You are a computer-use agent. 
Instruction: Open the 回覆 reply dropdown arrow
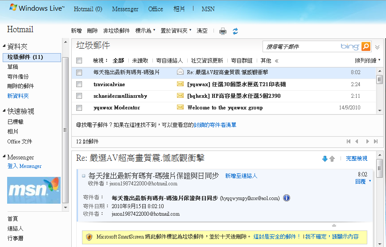coord(370,181)
